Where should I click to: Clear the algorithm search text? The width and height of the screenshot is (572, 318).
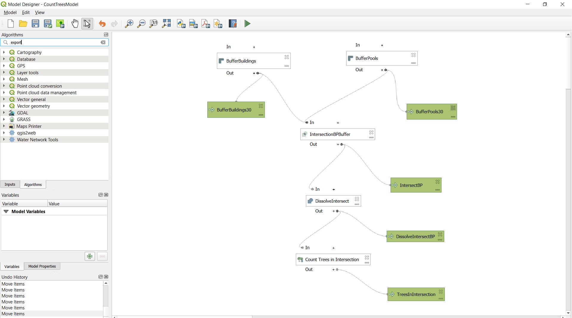(103, 42)
